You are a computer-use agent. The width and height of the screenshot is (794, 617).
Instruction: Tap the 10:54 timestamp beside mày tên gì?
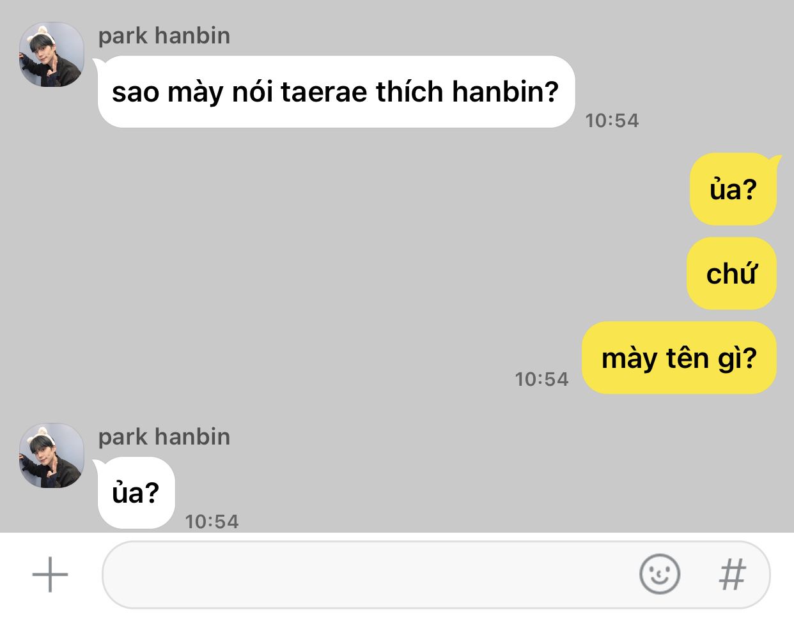click(541, 379)
